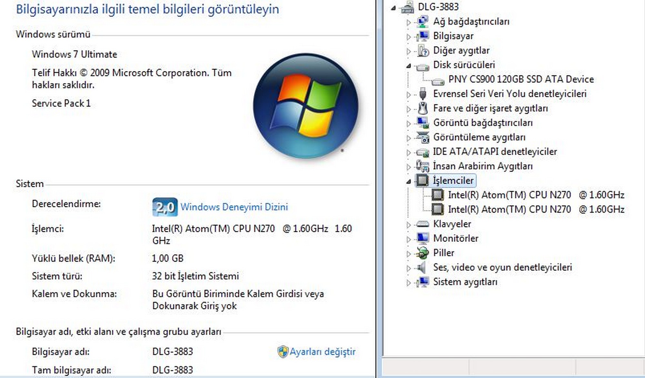Expand the Monitörler node arrow
Viewport: 645px width, 378px height.
pos(409,239)
